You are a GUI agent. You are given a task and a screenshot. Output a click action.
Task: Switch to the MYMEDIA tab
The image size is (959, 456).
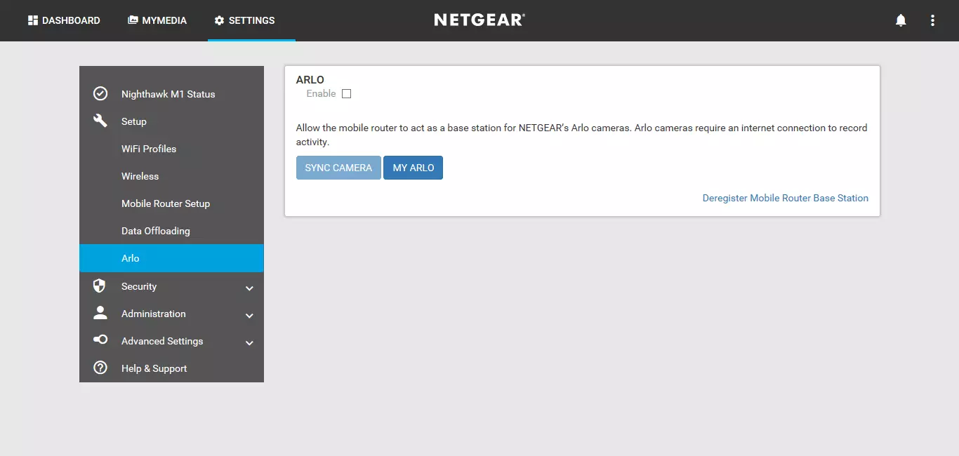click(157, 20)
